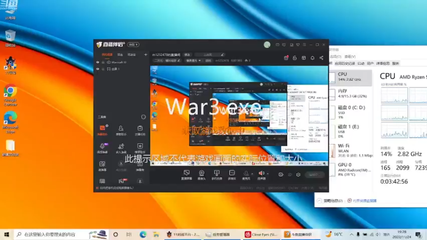The height and width of the screenshot is (240, 427).
Task: Open the picture quality dropdown above preview
Action: (x=194, y=60)
